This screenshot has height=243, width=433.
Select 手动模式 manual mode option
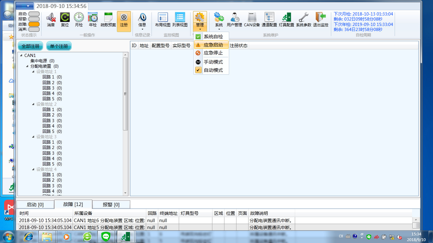pyautogui.click(x=213, y=62)
